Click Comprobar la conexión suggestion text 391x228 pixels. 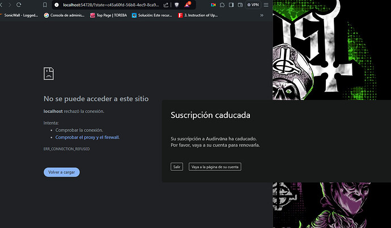click(x=79, y=130)
